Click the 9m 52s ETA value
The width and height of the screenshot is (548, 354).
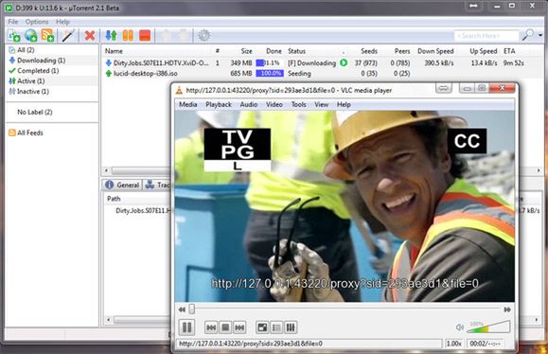click(x=513, y=62)
